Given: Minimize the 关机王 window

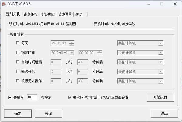Looking at the screenshot, I should point(149,4).
